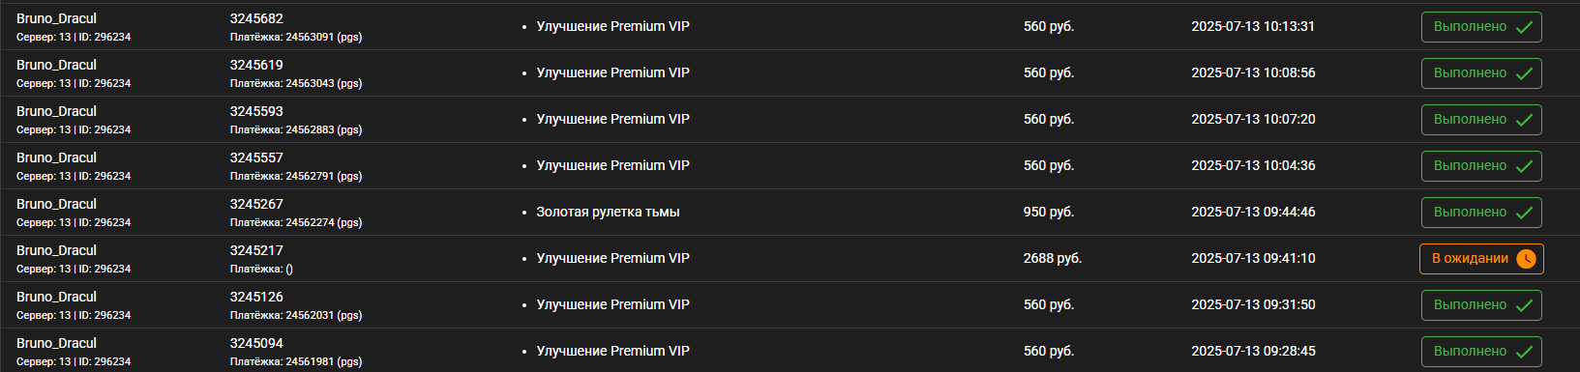Click checkmark icon for order 3245619
The height and width of the screenshot is (372, 1580).
point(1524,73)
